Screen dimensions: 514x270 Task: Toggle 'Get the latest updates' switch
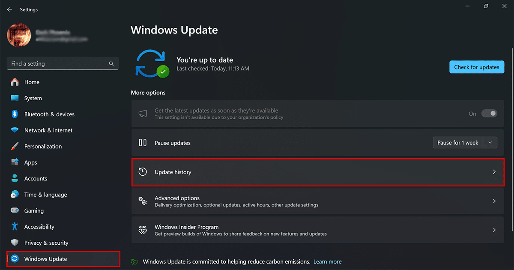point(489,114)
